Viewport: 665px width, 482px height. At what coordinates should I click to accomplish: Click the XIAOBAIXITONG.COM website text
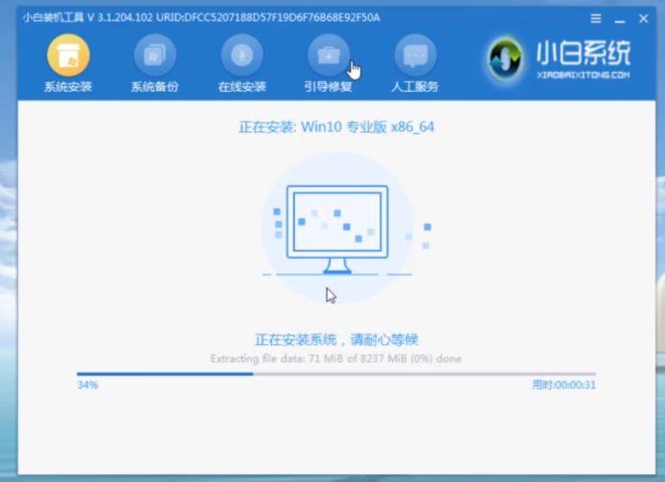pyautogui.click(x=584, y=75)
